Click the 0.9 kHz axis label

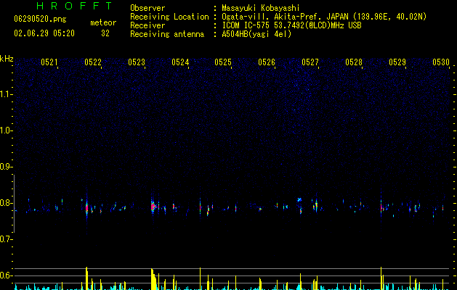pyautogui.click(x=7, y=167)
